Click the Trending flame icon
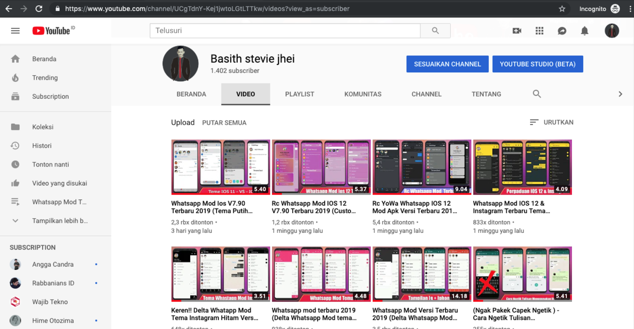This screenshot has width=634, height=329. 15,78
